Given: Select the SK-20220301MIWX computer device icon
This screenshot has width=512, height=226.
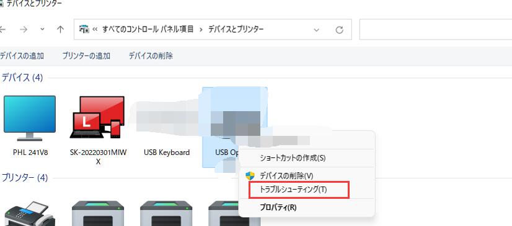Looking at the screenshot, I should tap(98, 117).
